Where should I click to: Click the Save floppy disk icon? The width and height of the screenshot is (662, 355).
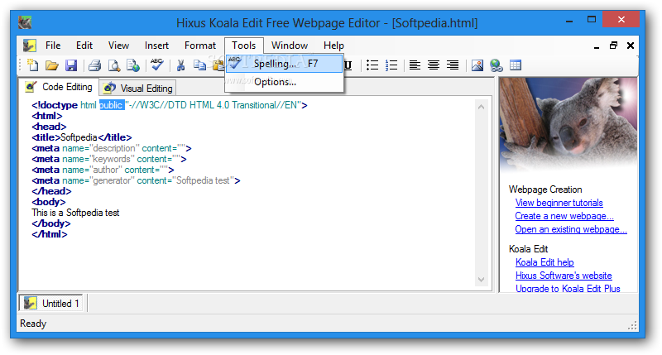71,65
